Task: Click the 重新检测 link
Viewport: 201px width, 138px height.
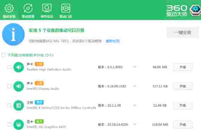Action: pyautogui.click(x=112, y=41)
